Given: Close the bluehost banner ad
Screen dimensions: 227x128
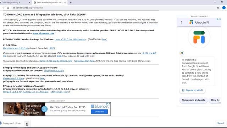Looking at the screenshot, I should coord(110,103).
